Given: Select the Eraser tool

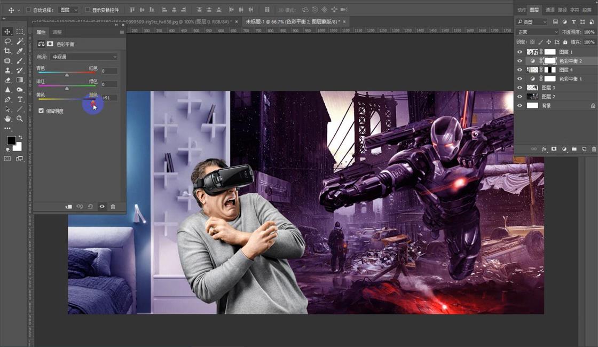Looking at the screenshot, I should pos(7,80).
